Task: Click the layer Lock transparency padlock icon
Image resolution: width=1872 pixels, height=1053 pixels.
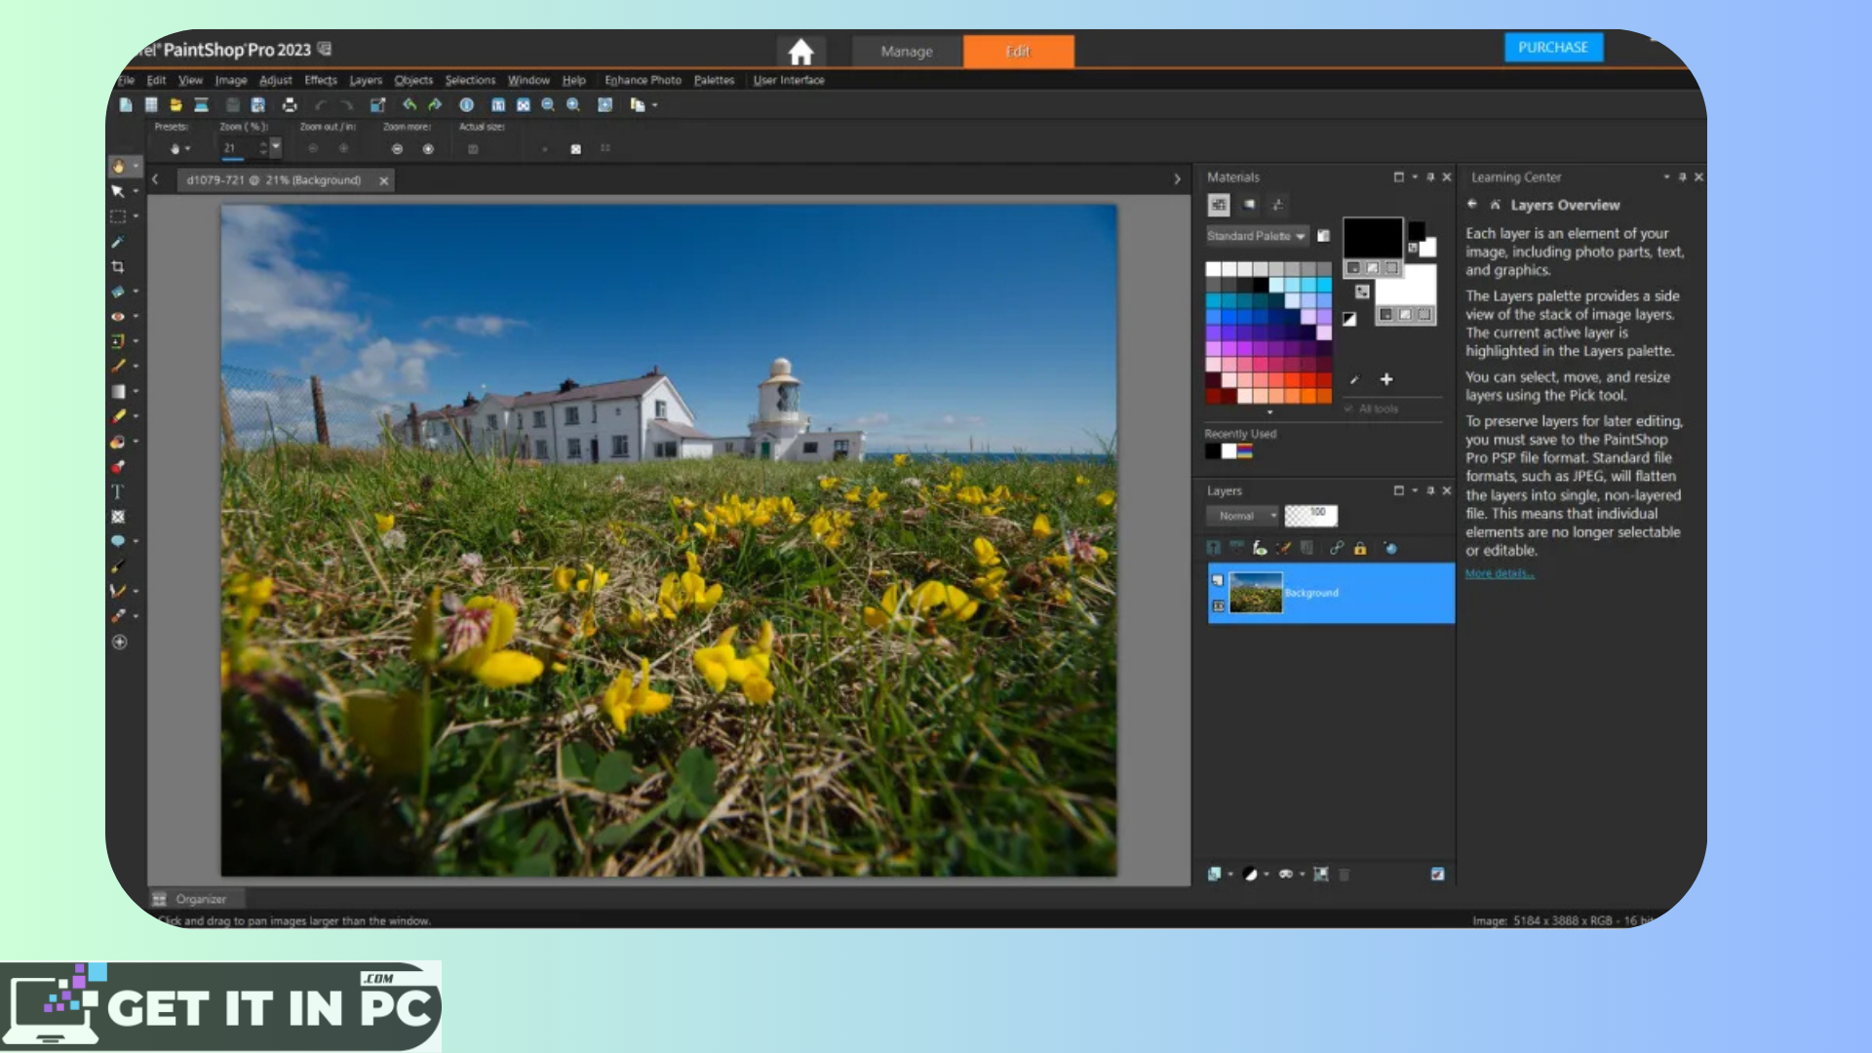Action: click(1360, 548)
